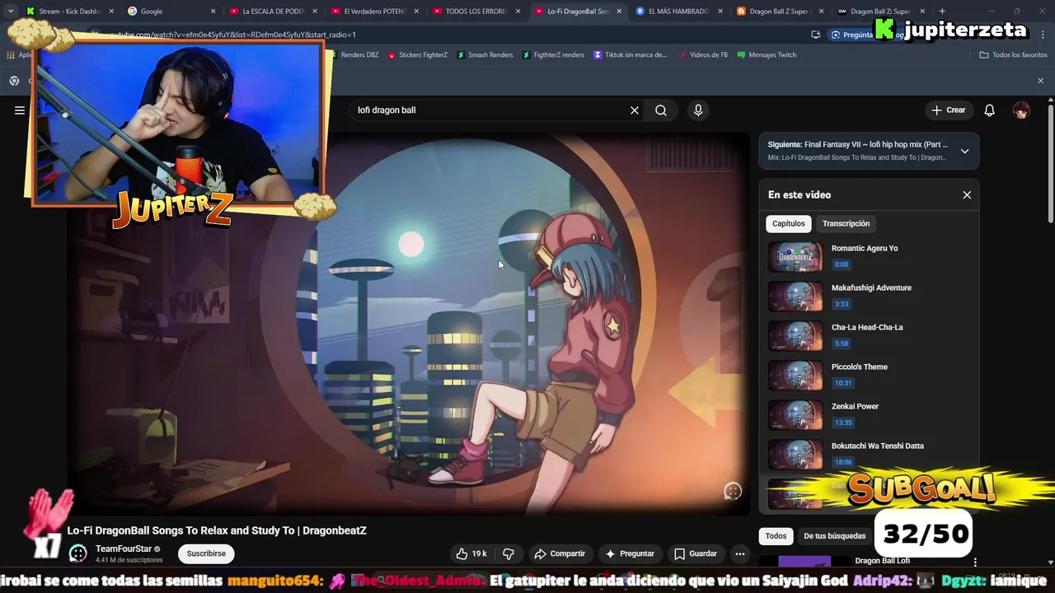Dislike the video with thumbs-down
Screen dimensions: 1055x593
coord(509,553)
